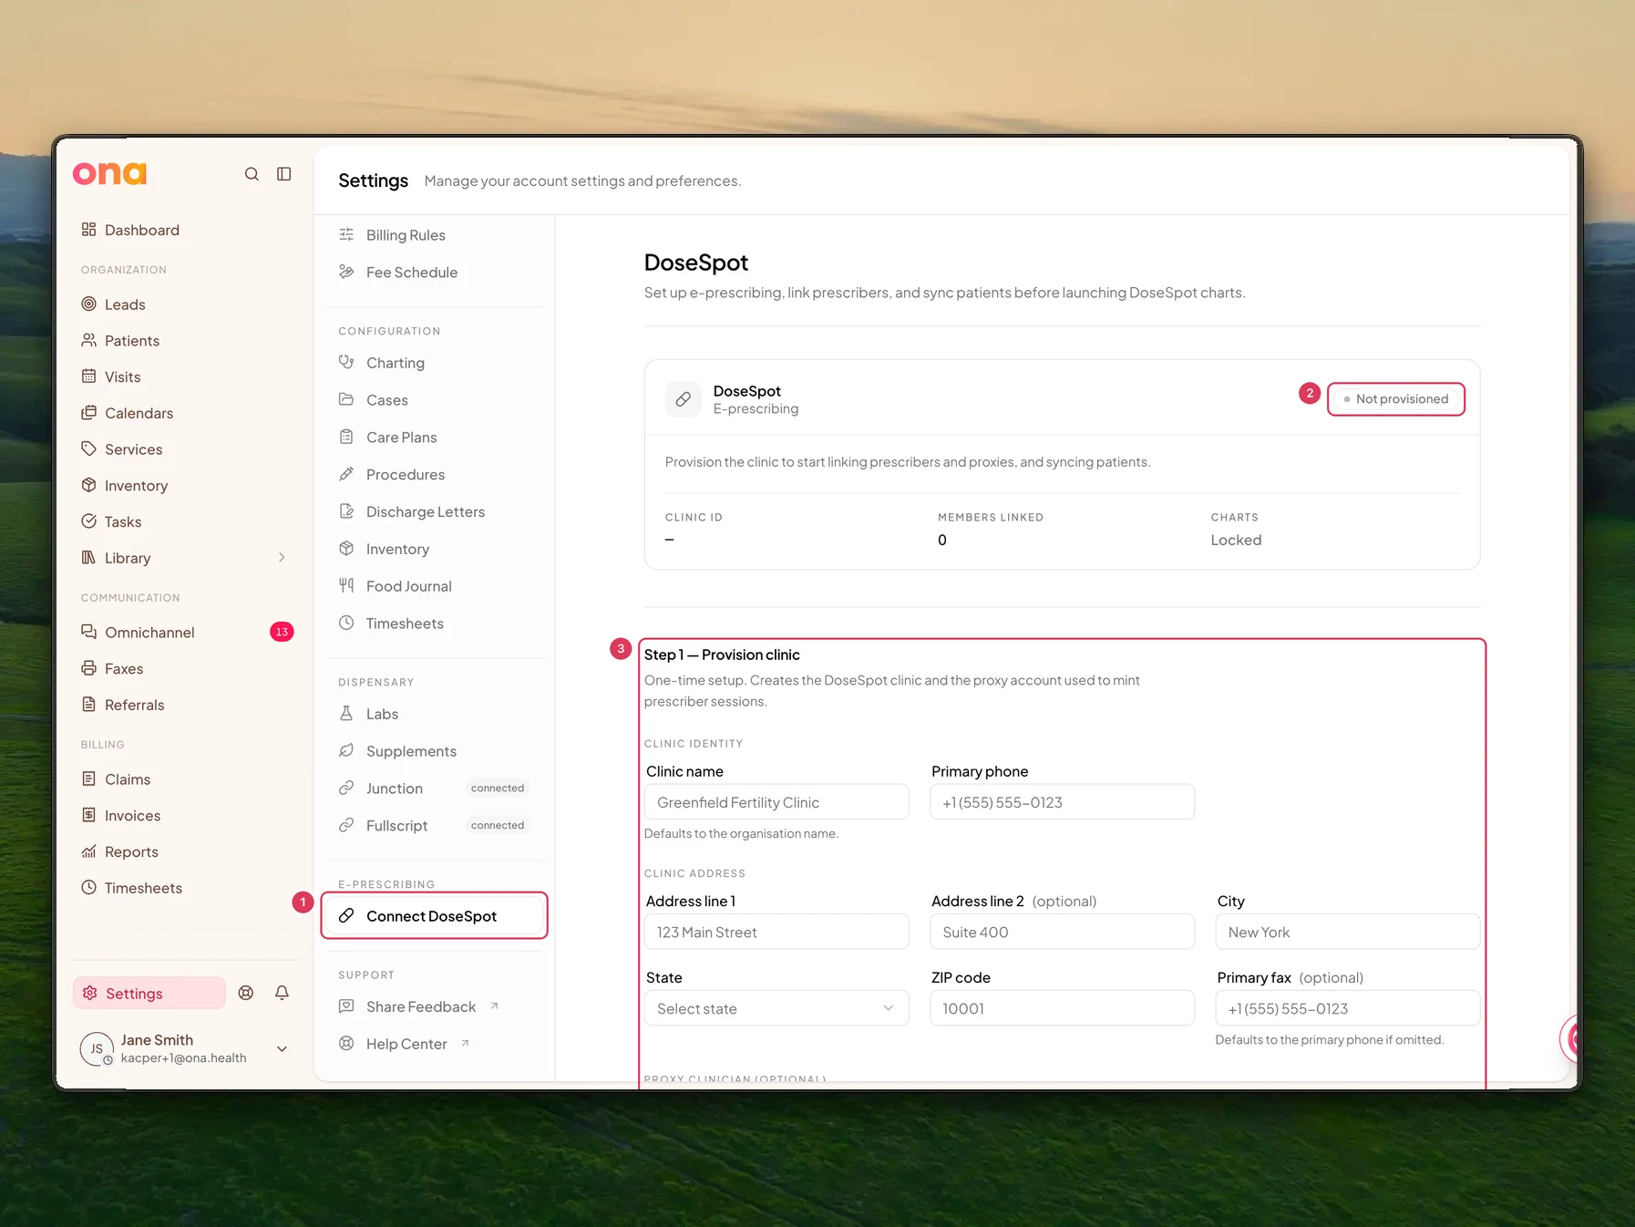Focus the ZIP code field
1635x1227 pixels.
pos(1062,1008)
